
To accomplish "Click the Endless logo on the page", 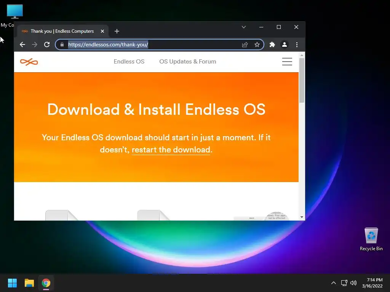I will 29,62.
